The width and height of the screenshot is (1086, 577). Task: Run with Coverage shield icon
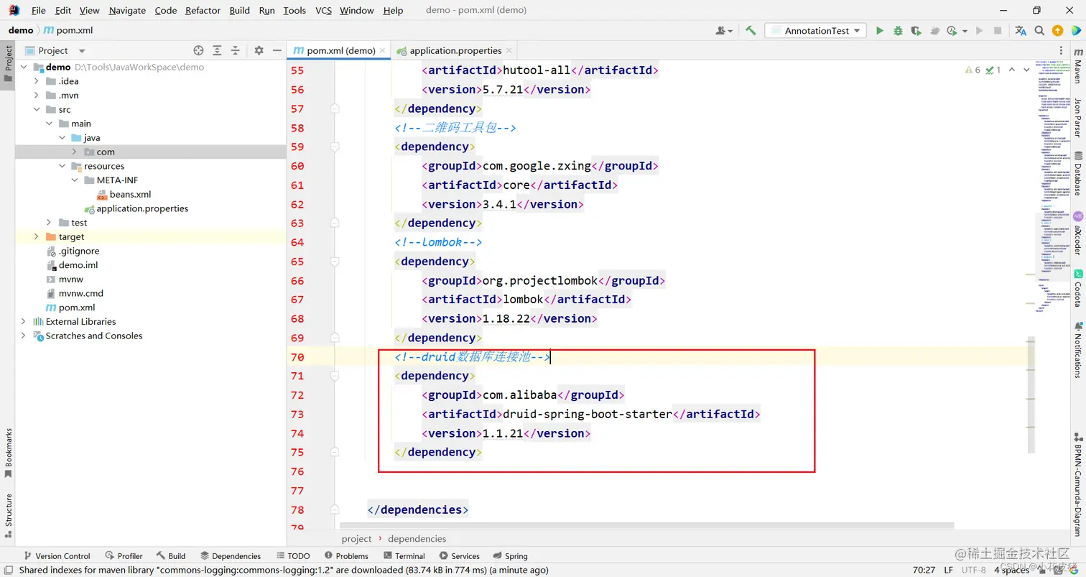(x=916, y=31)
